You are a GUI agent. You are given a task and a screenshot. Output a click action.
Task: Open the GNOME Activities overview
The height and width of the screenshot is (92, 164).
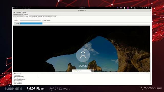15,8
